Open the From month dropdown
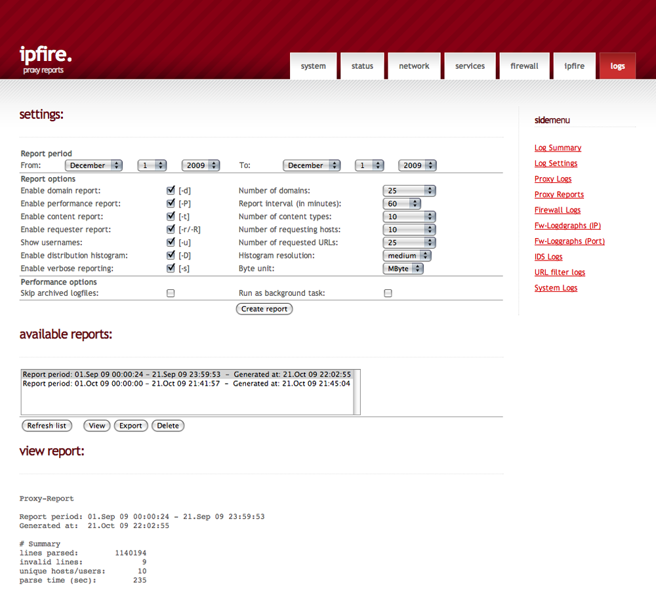Image resolution: width=656 pixels, height=591 pixels. (x=93, y=166)
